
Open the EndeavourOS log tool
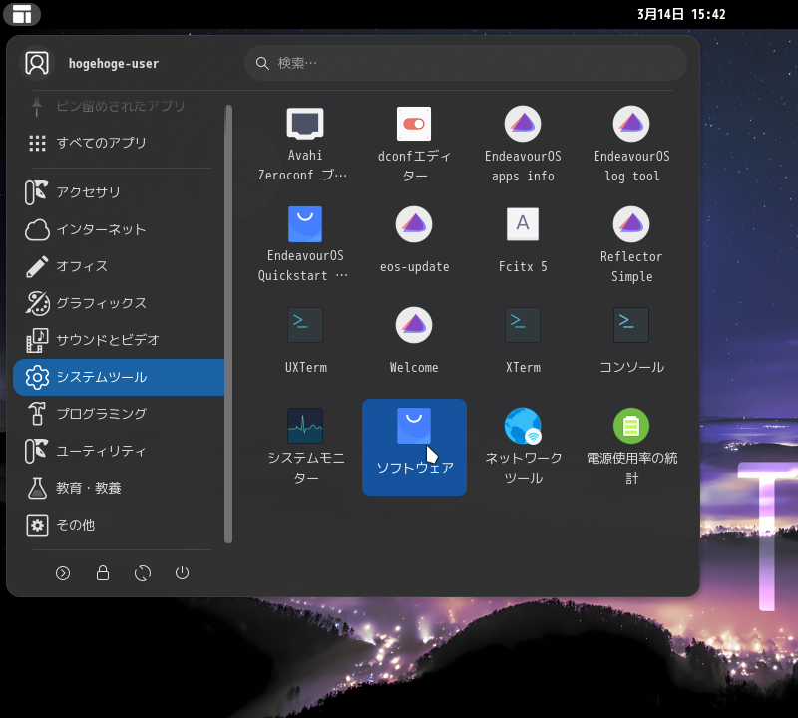[x=630, y=145]
